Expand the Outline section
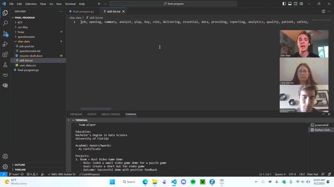This screenshot has width=334, height=187. tap(20, 165)
